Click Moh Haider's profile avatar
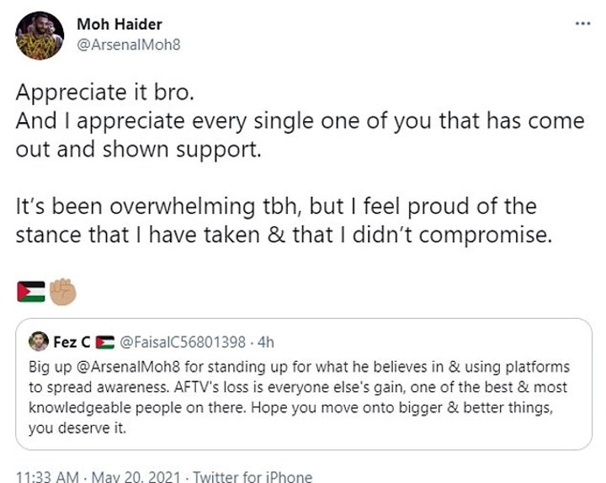This screenshot has height=483, width=606. pyautogui.click(x=40, y=35)
